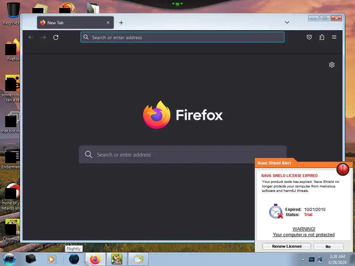Open the clock showing 2:28 AM
The height and width of the screenshot is (266, 355).
click(337, 259)
